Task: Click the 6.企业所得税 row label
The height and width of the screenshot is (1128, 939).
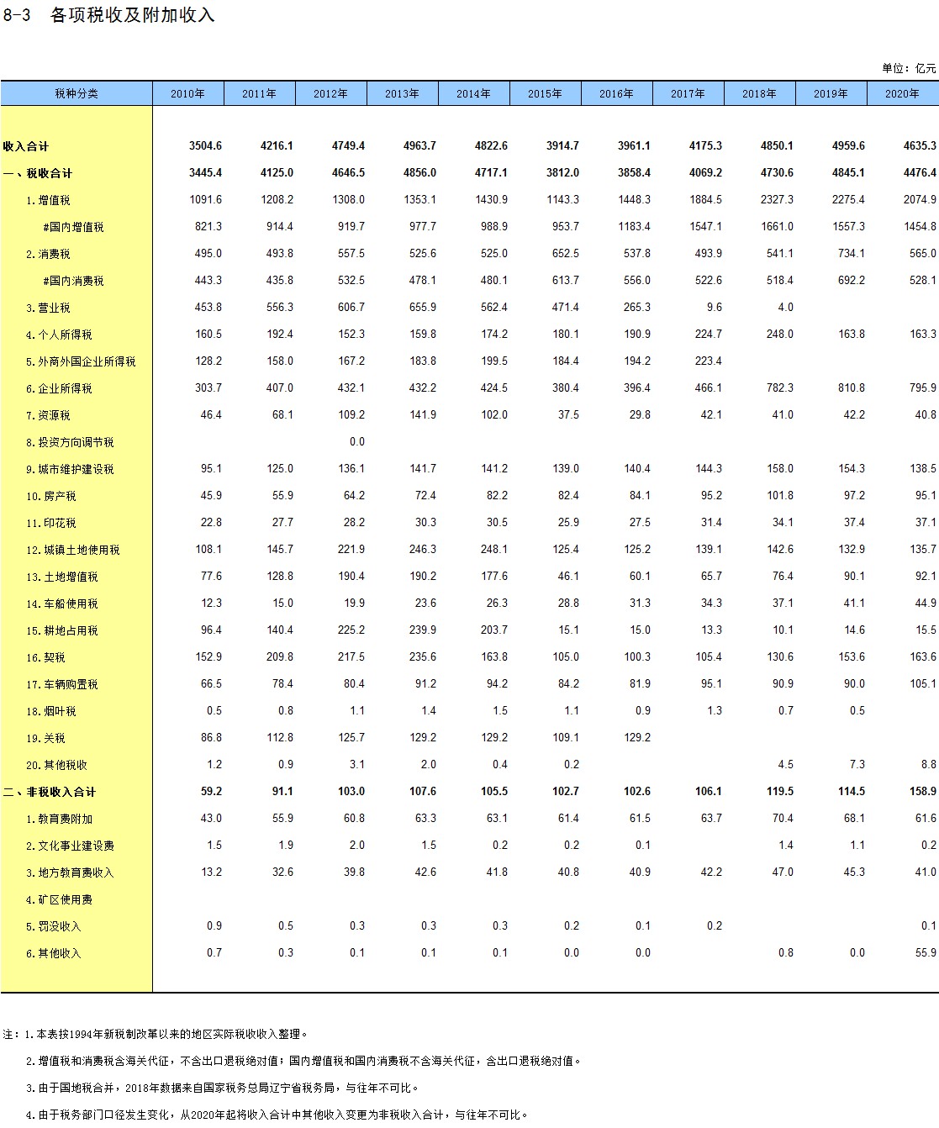Action: (x=59, y=388)
